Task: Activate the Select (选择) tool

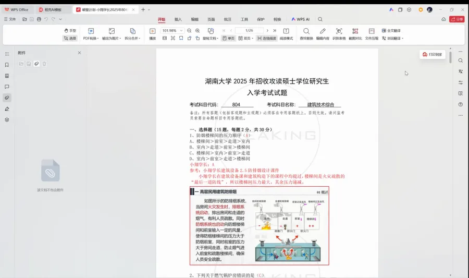Action: [x=70, y=38]
